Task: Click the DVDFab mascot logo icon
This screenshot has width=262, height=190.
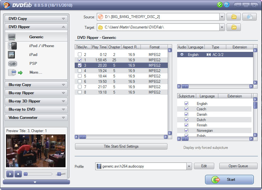Action: point(7,5)
